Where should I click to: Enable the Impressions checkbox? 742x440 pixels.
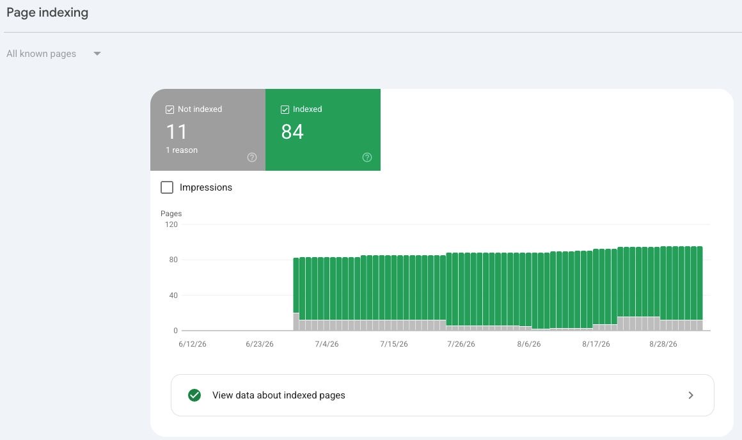167,187
